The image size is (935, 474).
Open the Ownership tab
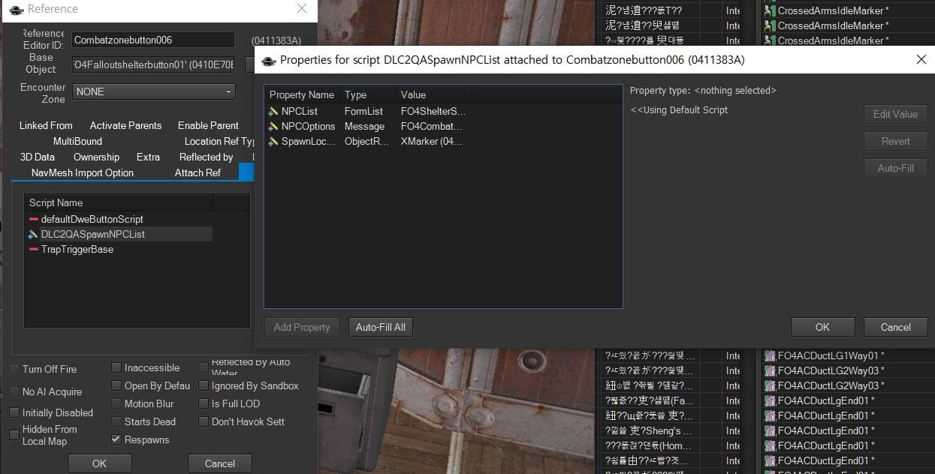point(96,157)
